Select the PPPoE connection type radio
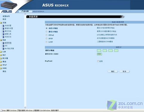The image size is (144, 112). 47,35
